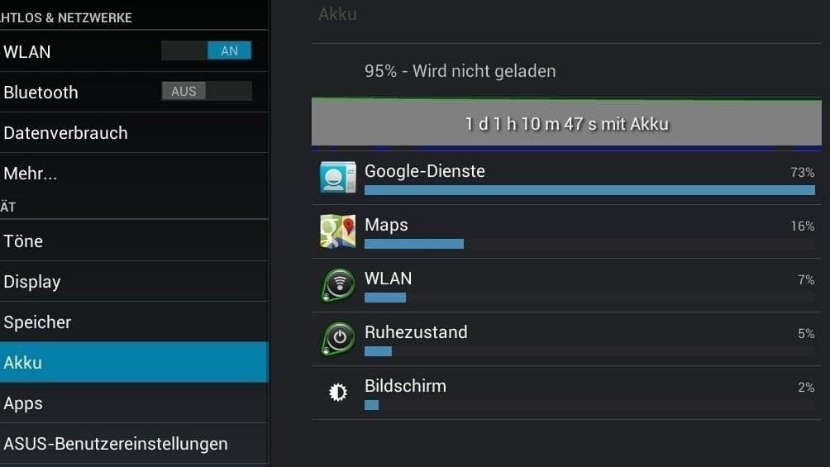Screen dimensions: 830x467
Task: Open Maps battery usage details
Action: [x=566, y=231]
